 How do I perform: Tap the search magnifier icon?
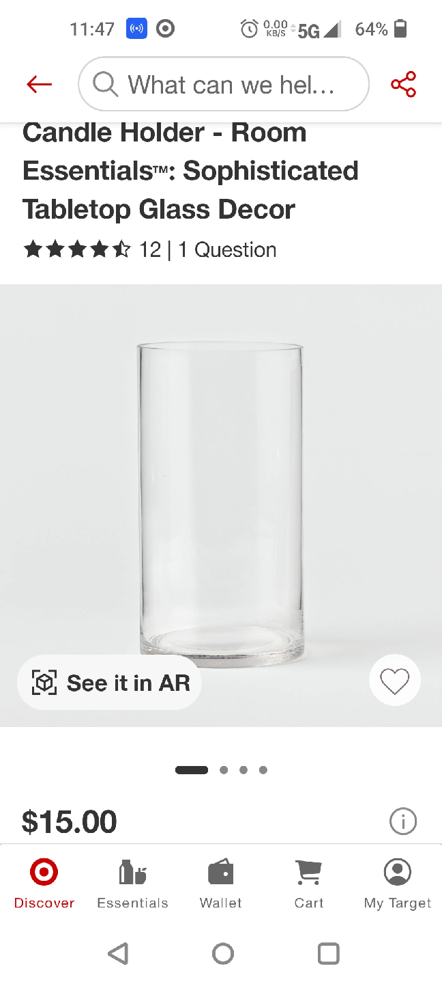105,84
